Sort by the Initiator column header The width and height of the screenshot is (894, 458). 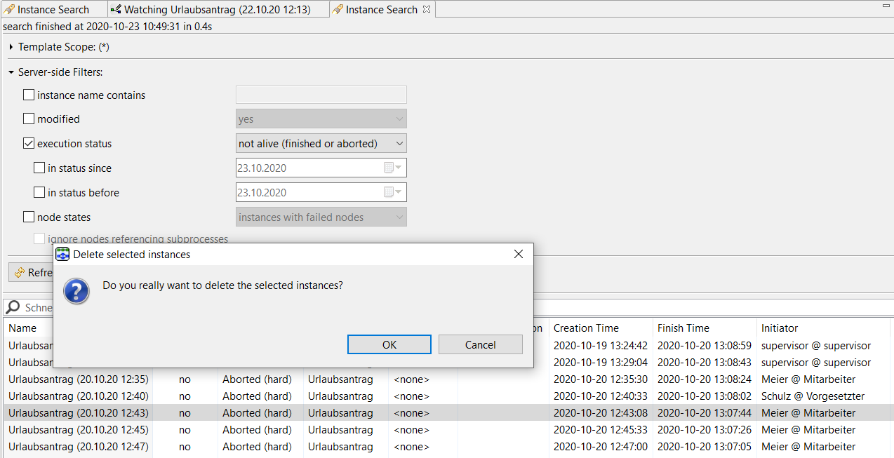[780, 328]
